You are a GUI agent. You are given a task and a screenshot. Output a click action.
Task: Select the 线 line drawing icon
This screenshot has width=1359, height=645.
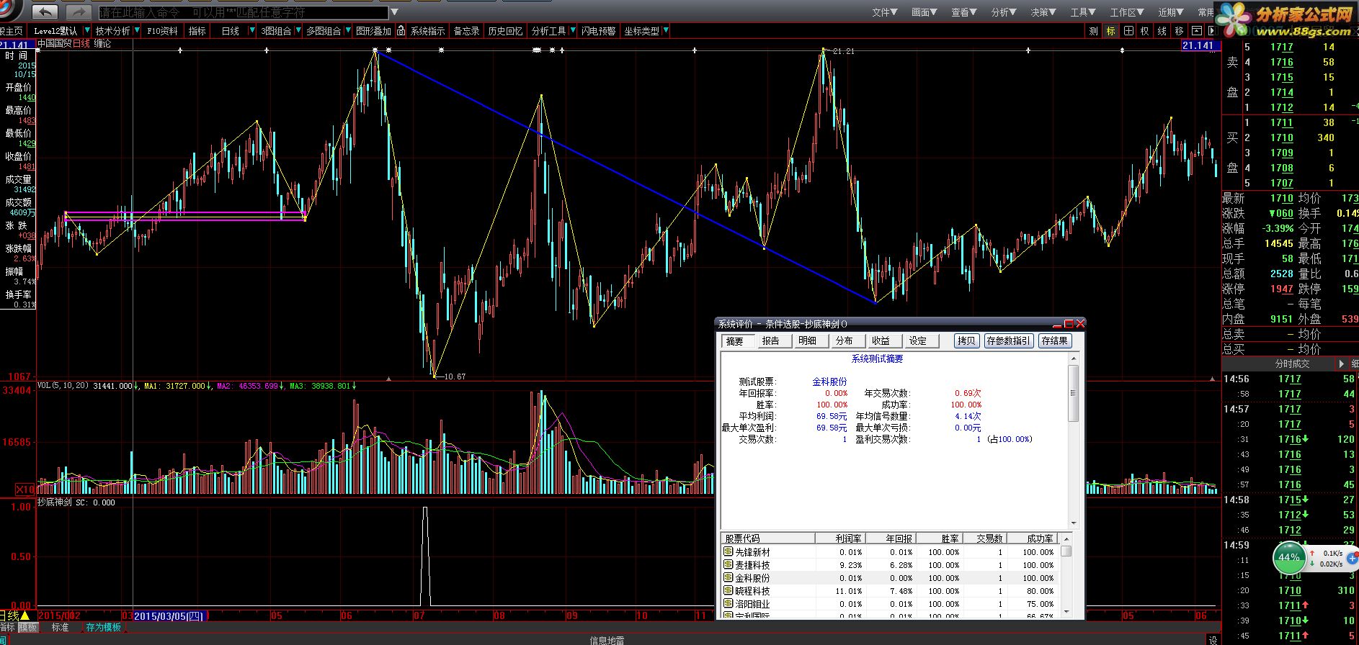[x=1162, y=31]
